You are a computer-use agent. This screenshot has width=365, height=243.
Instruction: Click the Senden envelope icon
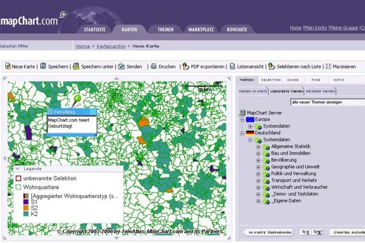point(121,66)
